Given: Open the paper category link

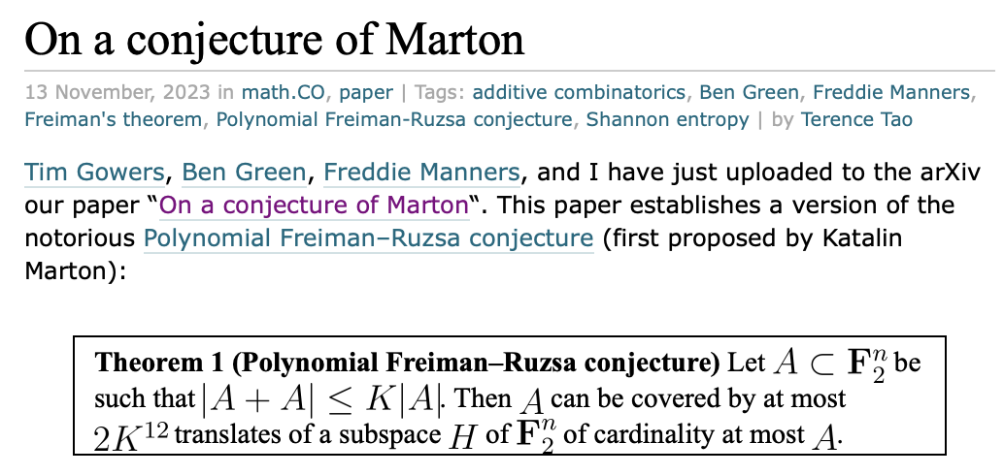Looking at the screenshot, I should (x=366, y=93).
